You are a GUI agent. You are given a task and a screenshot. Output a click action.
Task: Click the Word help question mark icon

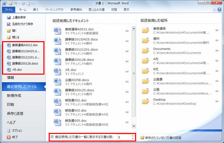(219, 9)
